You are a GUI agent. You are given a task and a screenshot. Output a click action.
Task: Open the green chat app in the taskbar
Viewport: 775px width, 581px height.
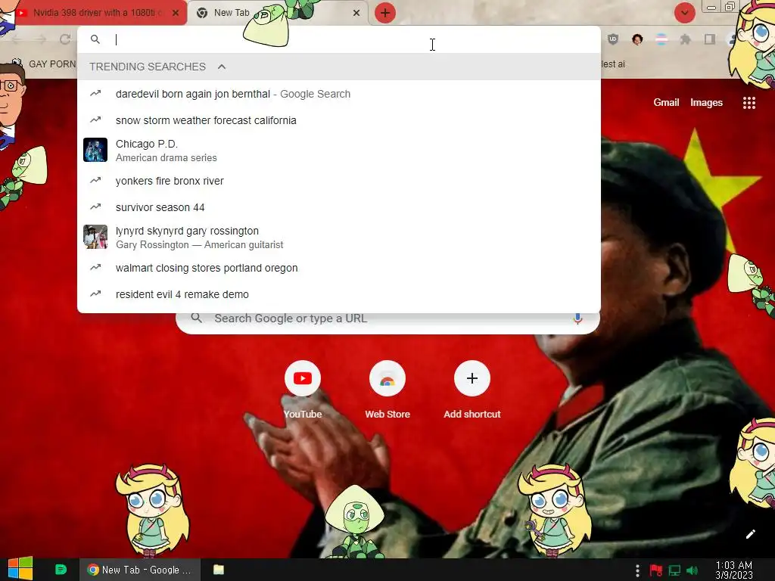(x=61, y=569)
